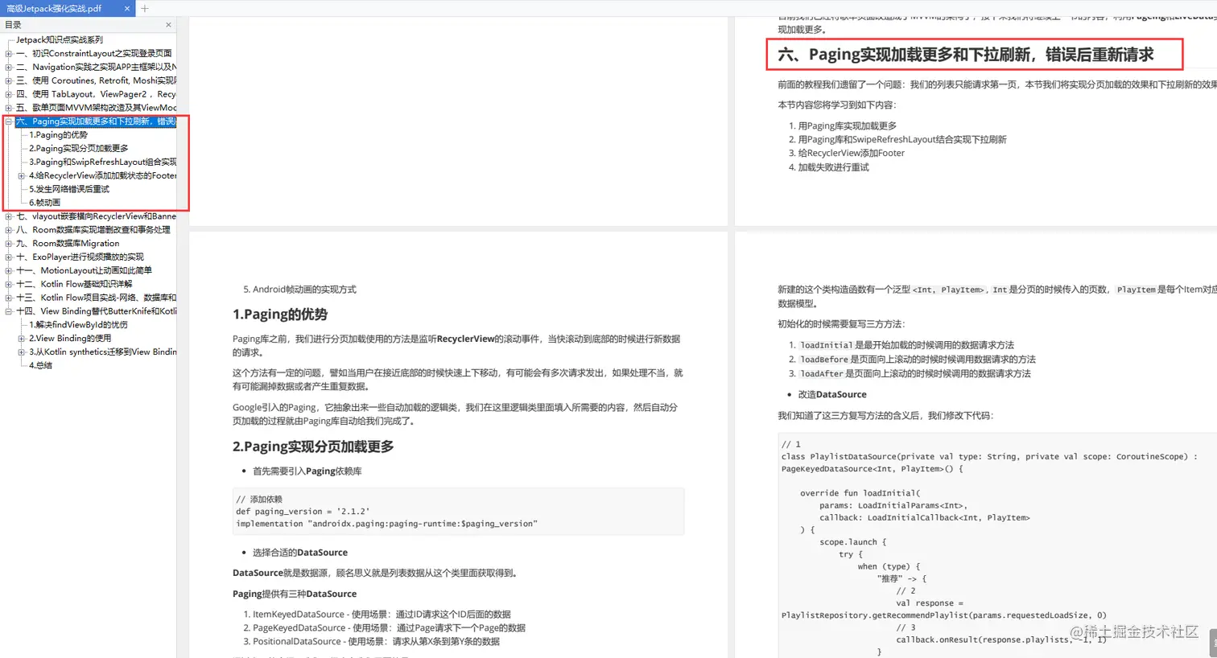Open outline entry 一、初识ConstraintLayout之实现登录页面
Screen dimensions: 1217x658
(94, 53)
